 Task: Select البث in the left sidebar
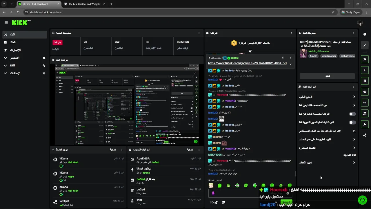(24, 35)
